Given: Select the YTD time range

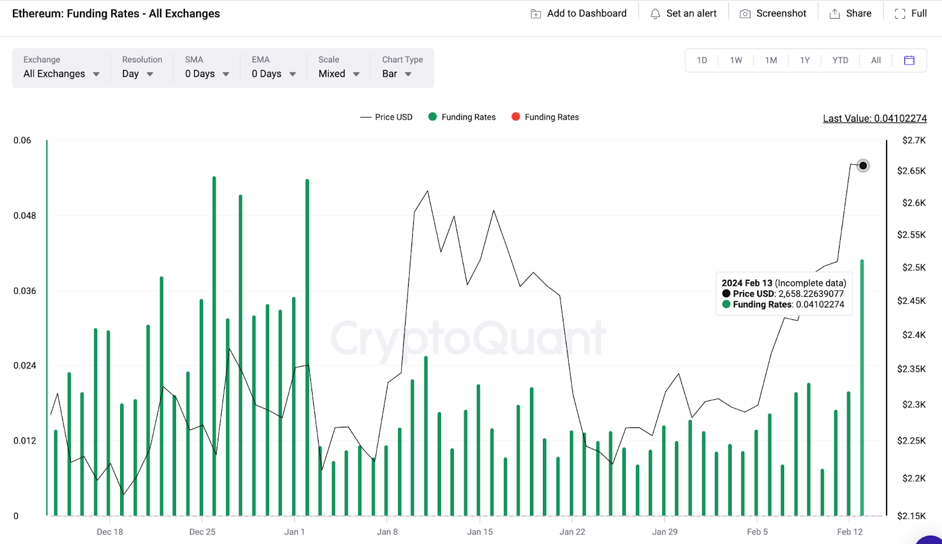Looking at the screenshot, I should (840, 60).
